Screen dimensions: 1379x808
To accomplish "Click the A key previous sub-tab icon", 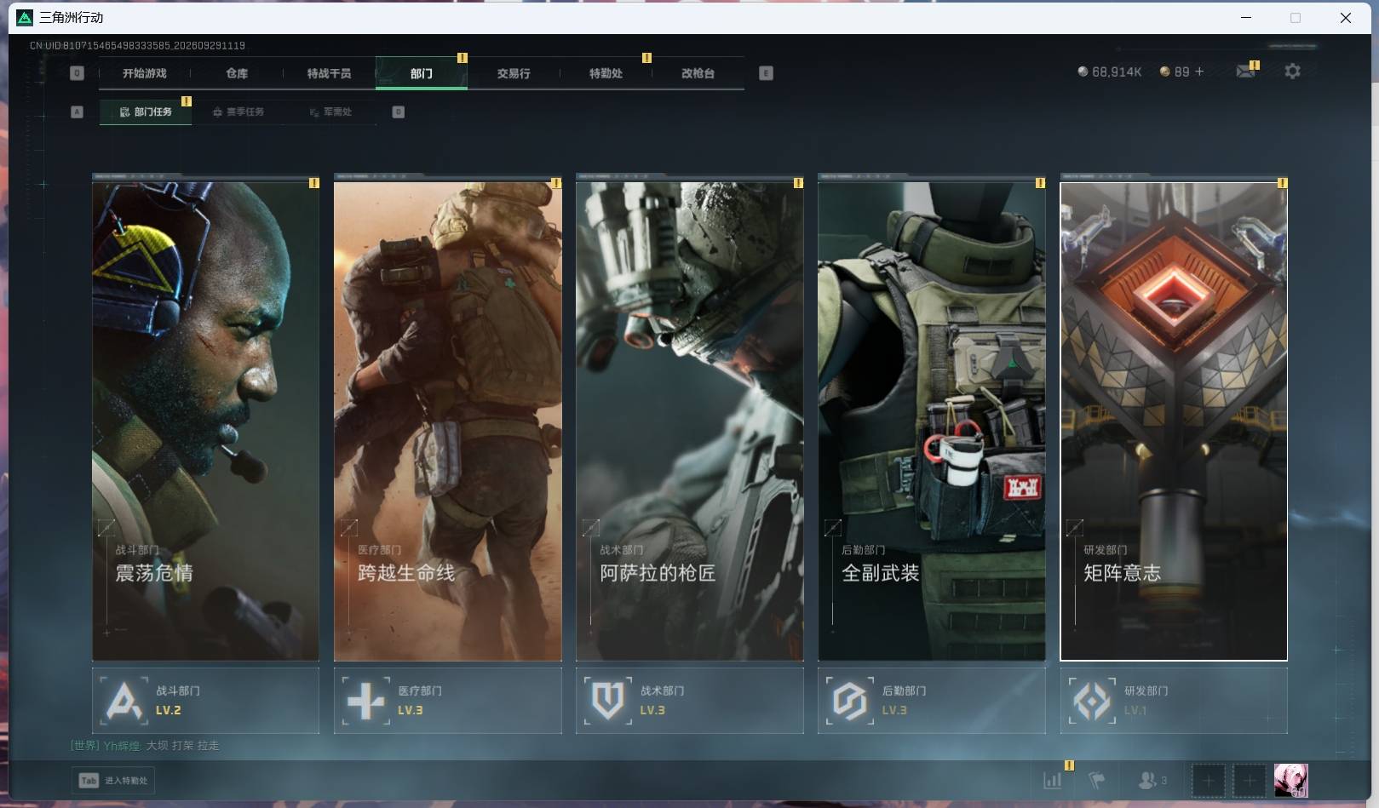I will coord(77,112).
